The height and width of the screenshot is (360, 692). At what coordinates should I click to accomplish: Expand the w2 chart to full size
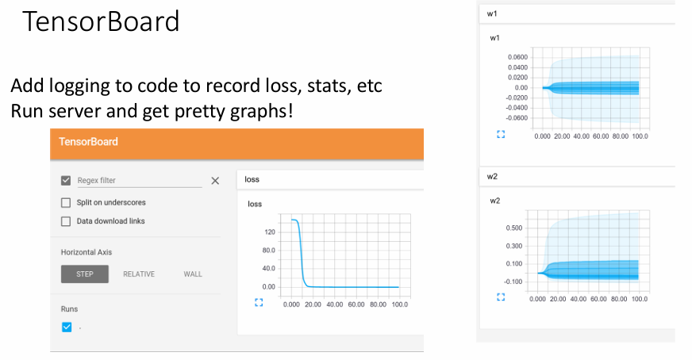(x=501, y=297)
